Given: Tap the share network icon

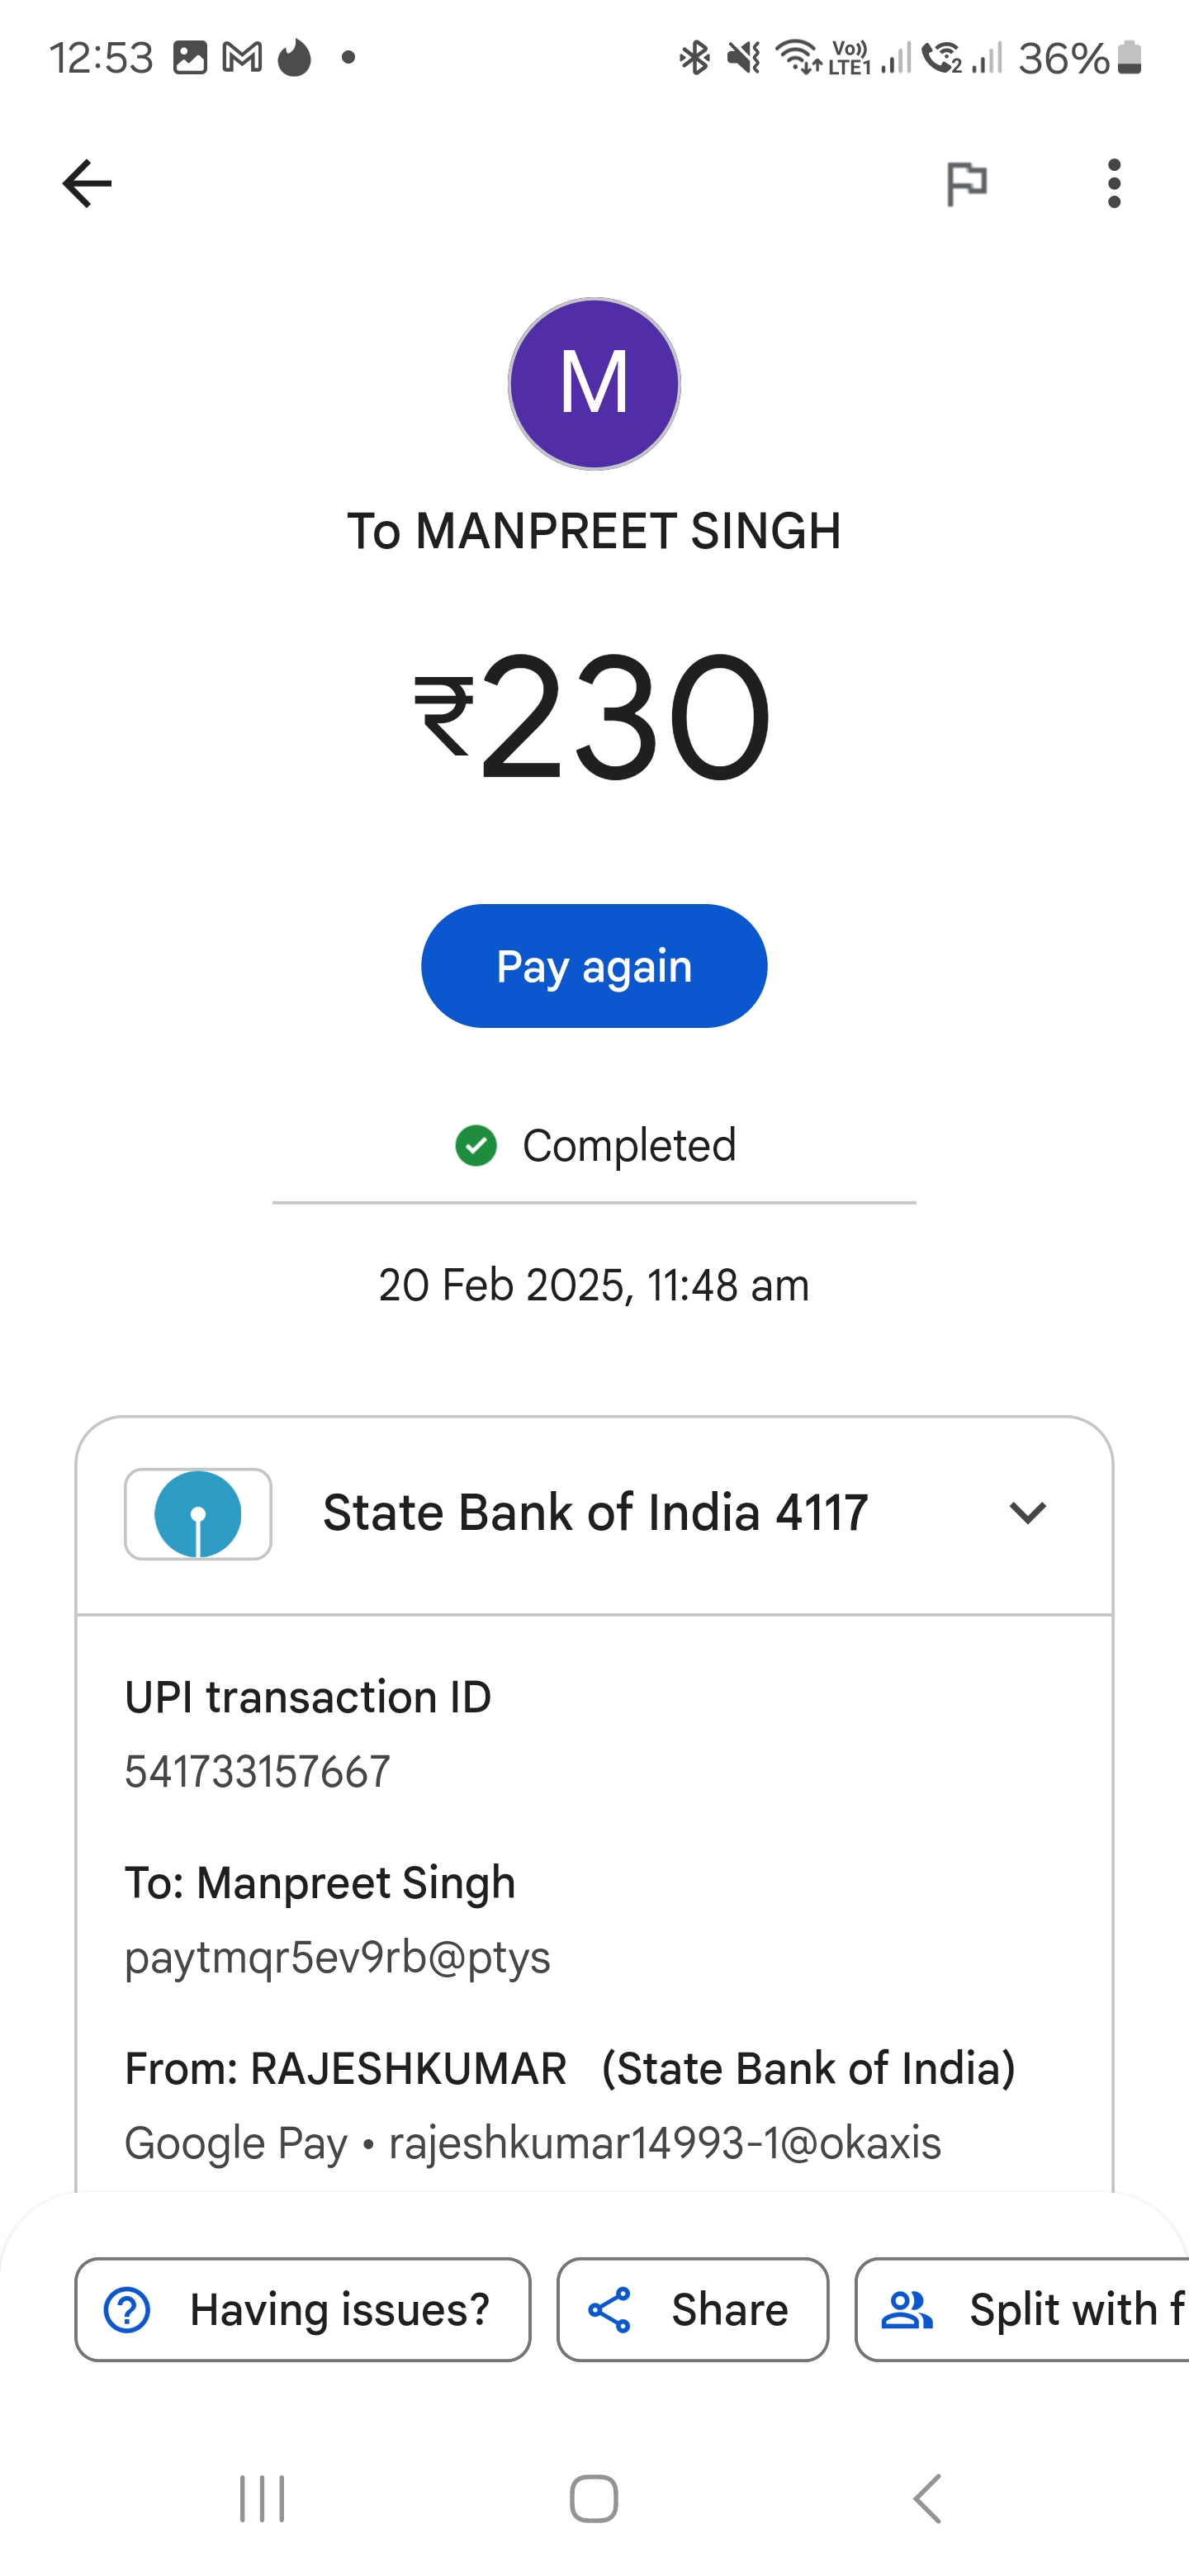Looking at the screenshot, I should (x=609, y=2310).
